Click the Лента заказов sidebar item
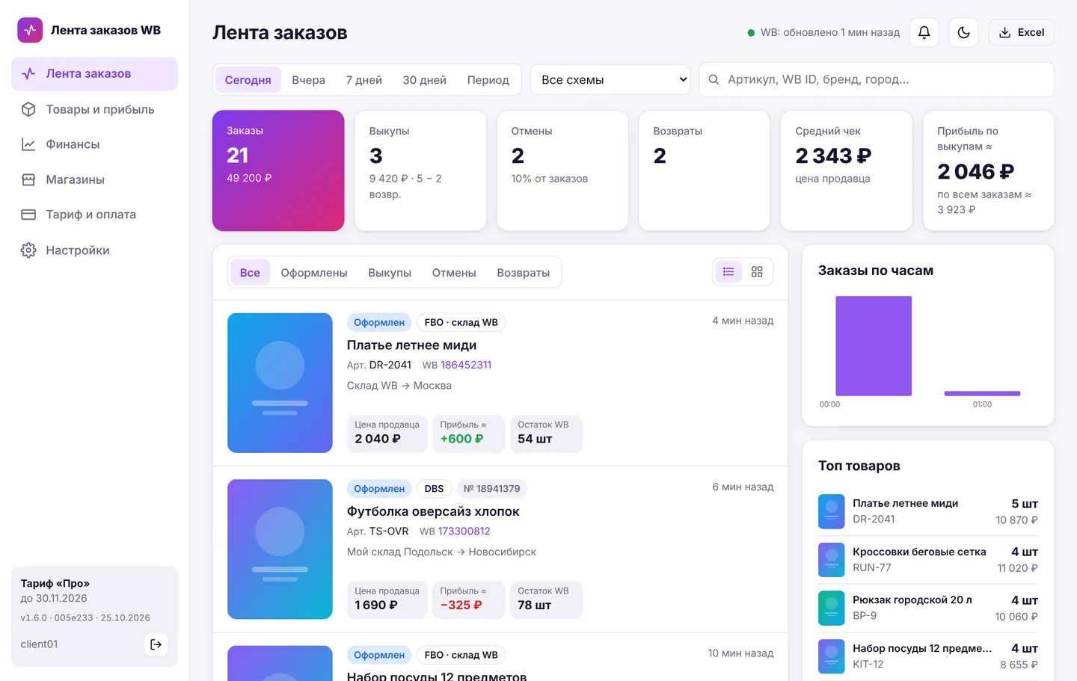Image resolution: width=1077 pixels, height=681 pixels. pyautogui.click(x=94, y=74)
